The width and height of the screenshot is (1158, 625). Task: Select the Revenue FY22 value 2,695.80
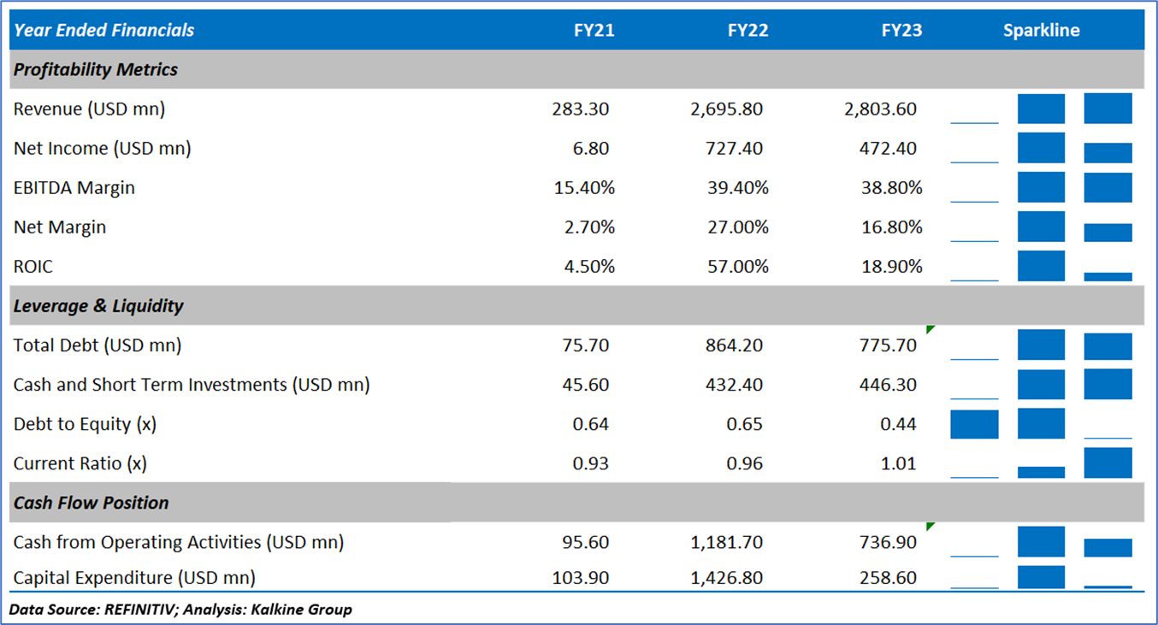pos(726,109)
